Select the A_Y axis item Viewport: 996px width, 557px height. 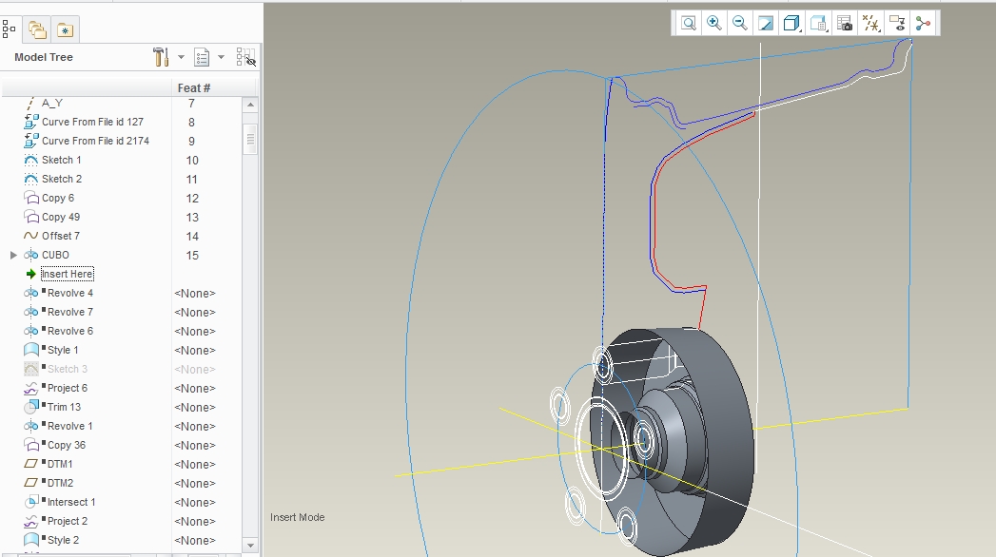(x=52, y=103)
